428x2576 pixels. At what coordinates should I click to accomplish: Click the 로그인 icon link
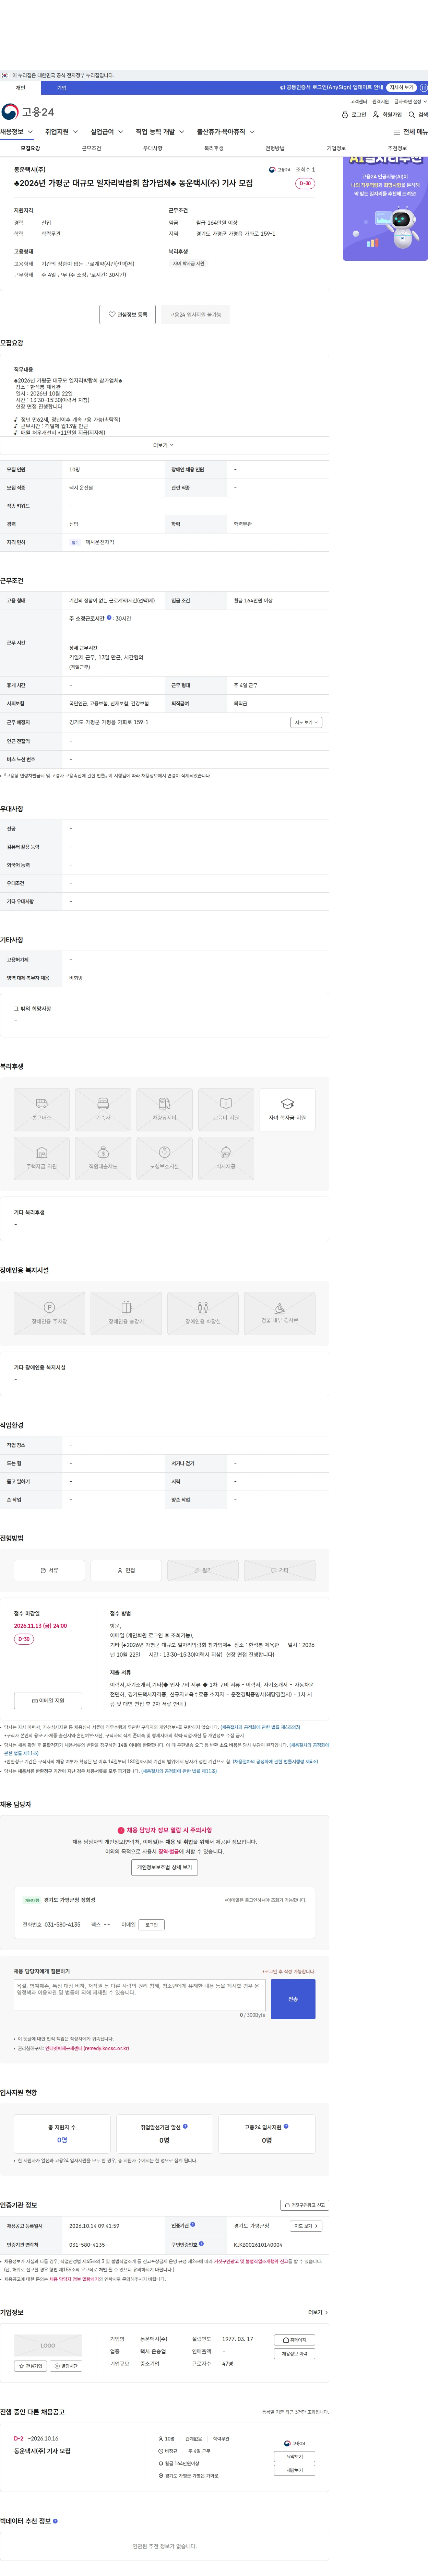pyautogui.click(x=354, y=115)
